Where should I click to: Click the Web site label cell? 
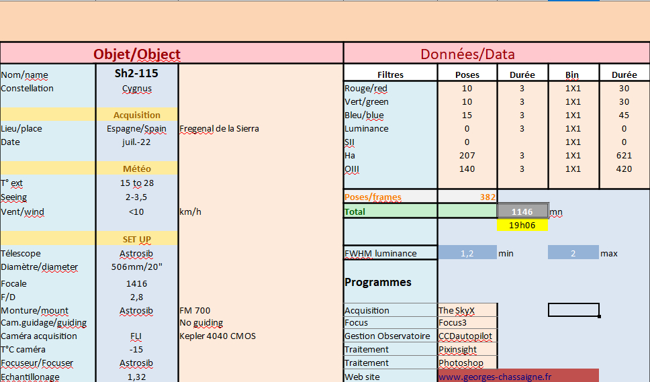[391, 377]
